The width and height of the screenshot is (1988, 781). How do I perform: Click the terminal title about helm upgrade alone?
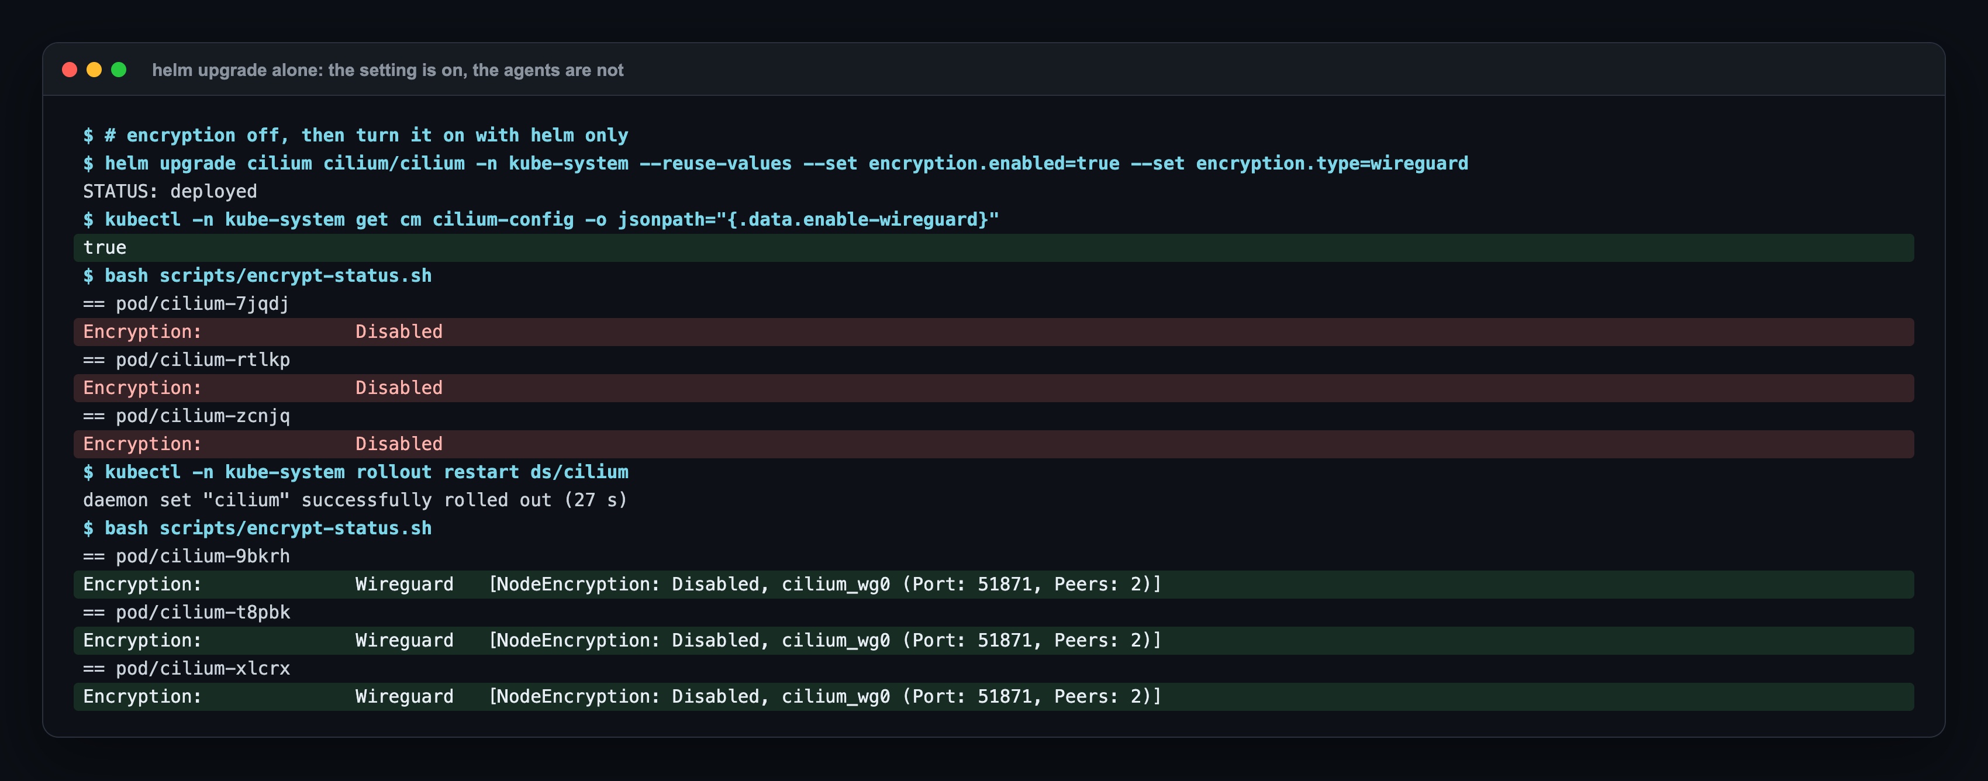tap(388, 70)
